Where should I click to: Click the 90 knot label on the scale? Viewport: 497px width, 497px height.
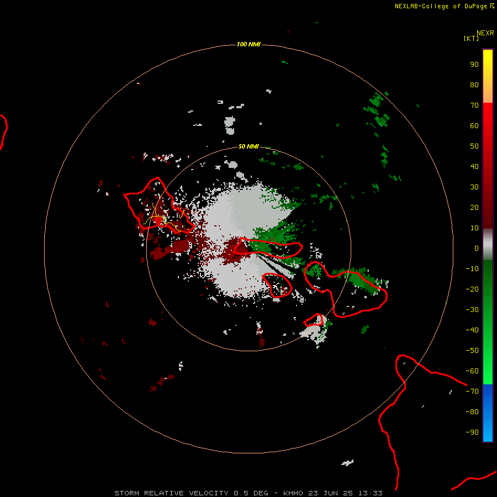click(474, 65)
